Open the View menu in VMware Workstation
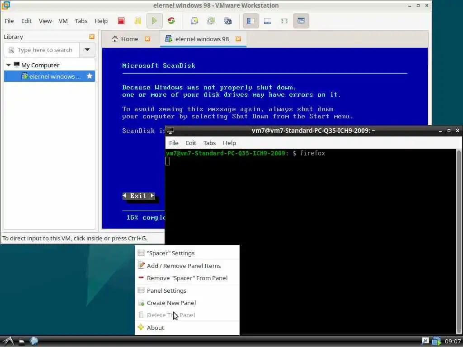The width and height of the screenshot is (463, 347). (45, 21)
